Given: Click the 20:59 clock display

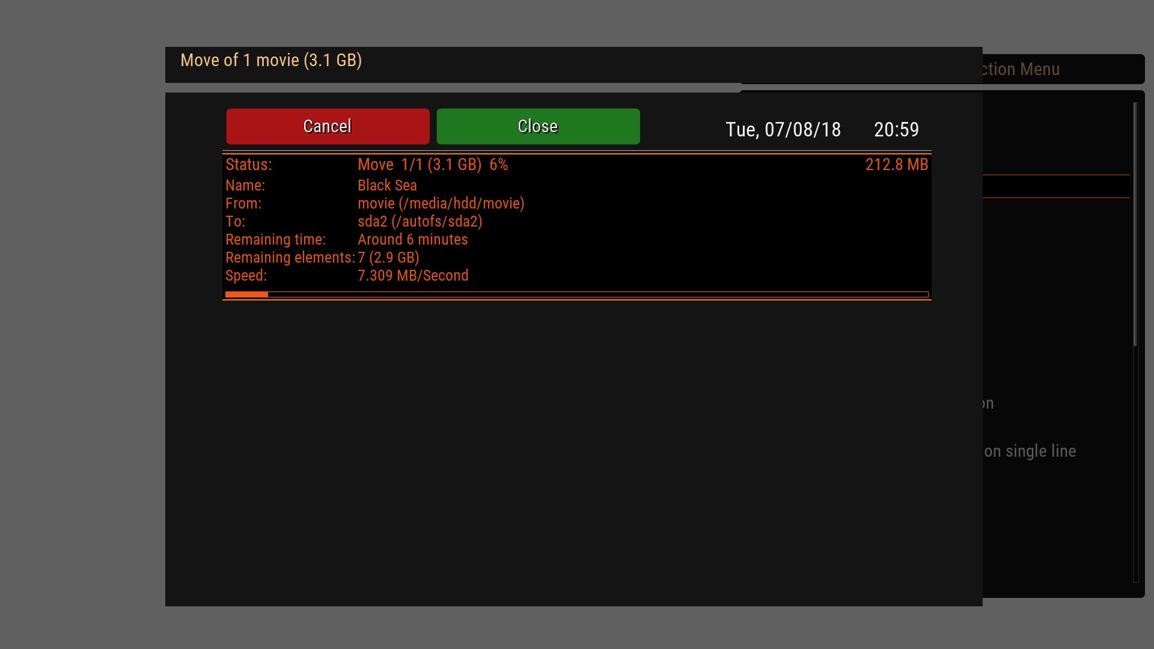Looking at the screenshot, I should pyautogui.click(x=896, y=130).
